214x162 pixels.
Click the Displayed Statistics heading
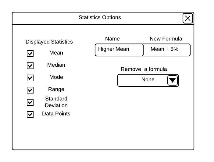pyautogui.click(x=49, y=42)
